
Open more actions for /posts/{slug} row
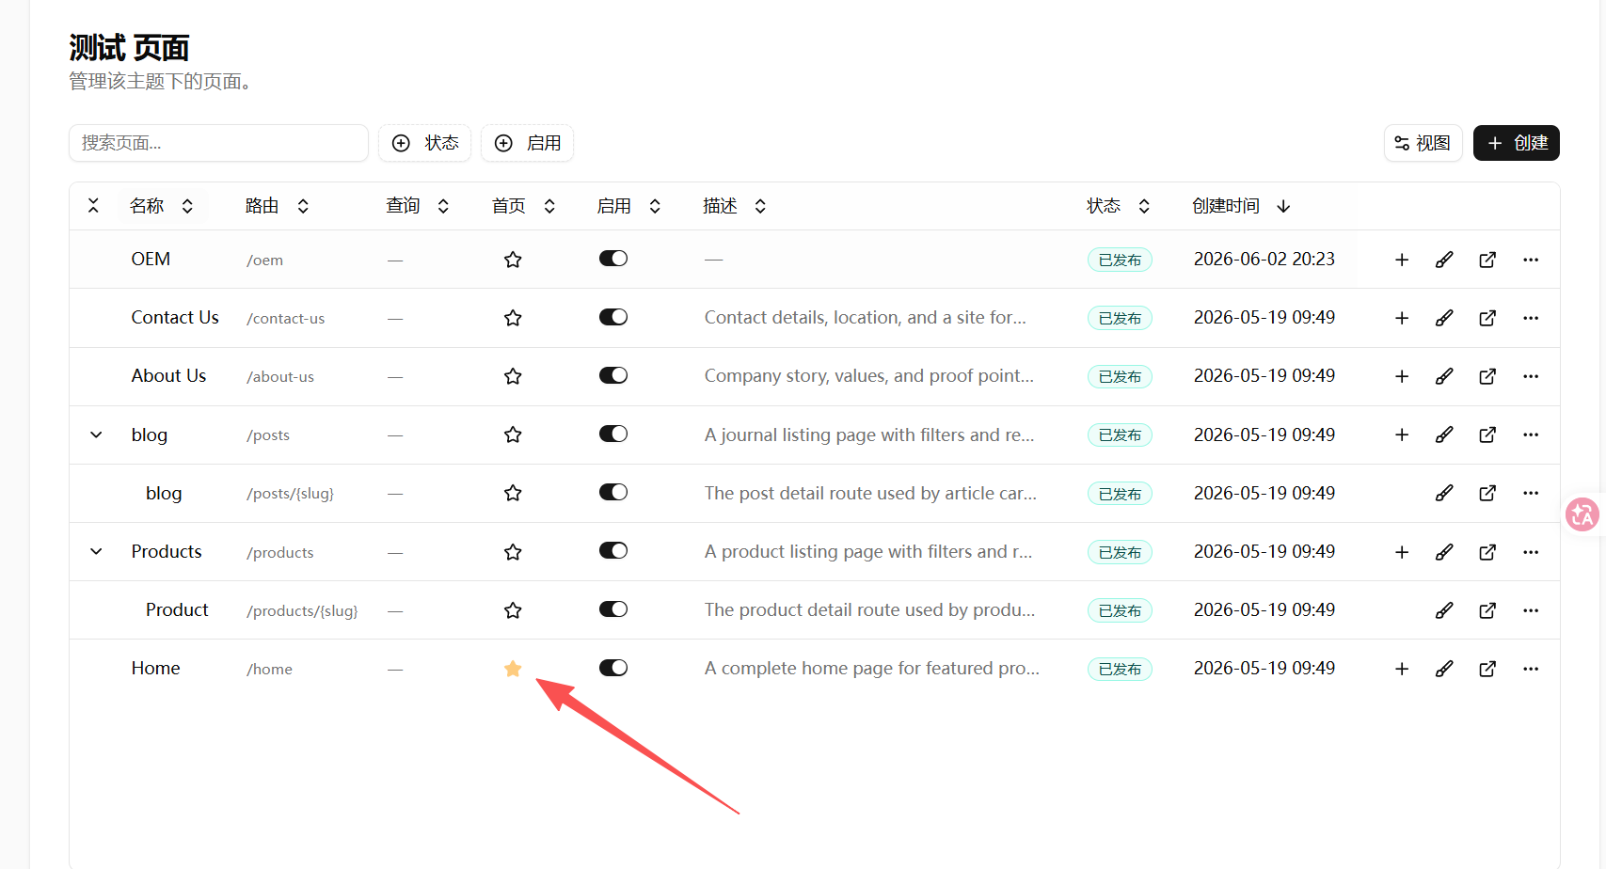[1531, 493]
